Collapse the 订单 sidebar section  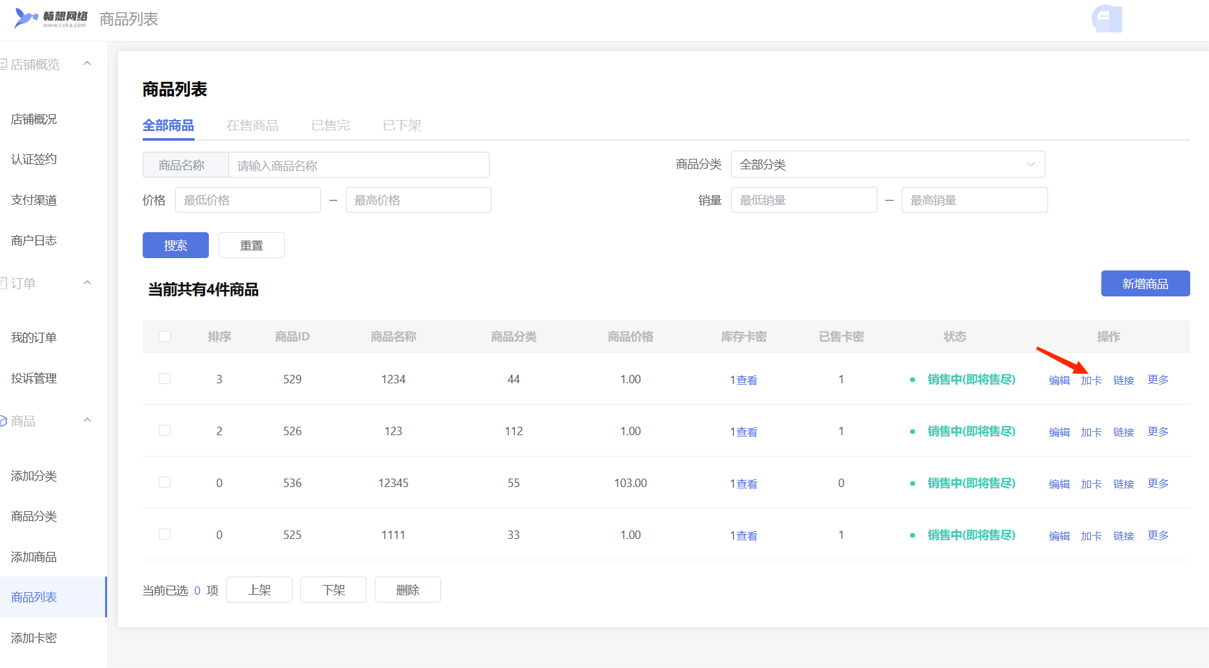point(88,283)
